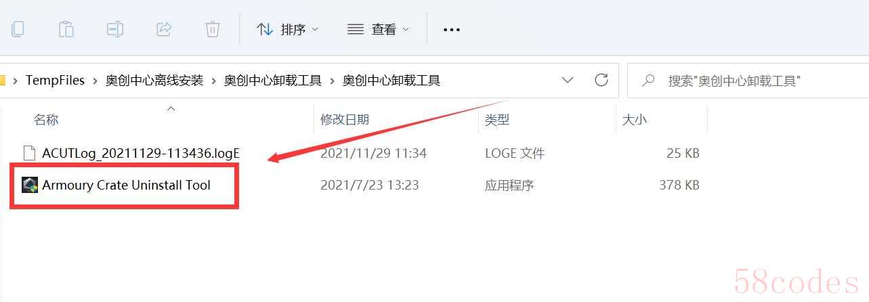Go to TempFiles in the breadcrumb
This screenshot has height=302, width=869.
coord(55,81)
